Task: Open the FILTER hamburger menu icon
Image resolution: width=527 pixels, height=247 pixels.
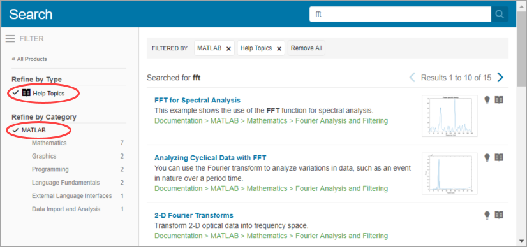Action: [x=10, y=39]
